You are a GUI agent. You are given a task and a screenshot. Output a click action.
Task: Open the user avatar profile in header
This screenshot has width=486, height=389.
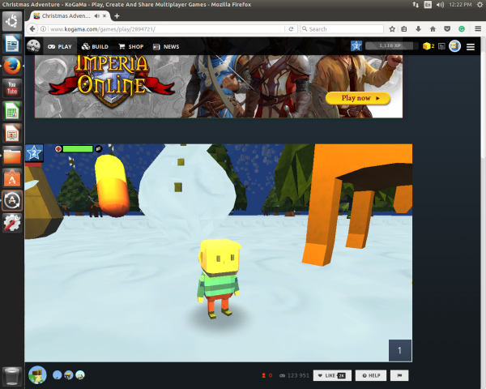click(454, 46)
